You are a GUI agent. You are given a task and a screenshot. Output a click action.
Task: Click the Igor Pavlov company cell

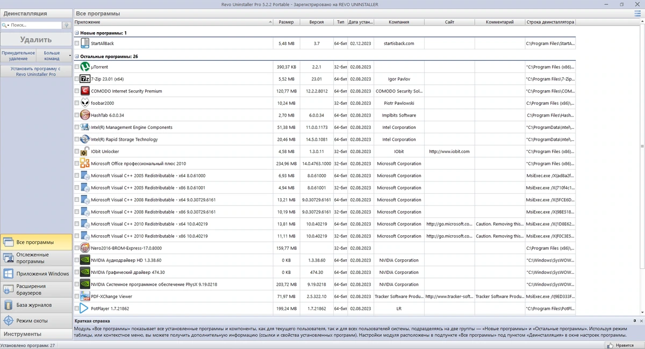(x=399, y=79)
